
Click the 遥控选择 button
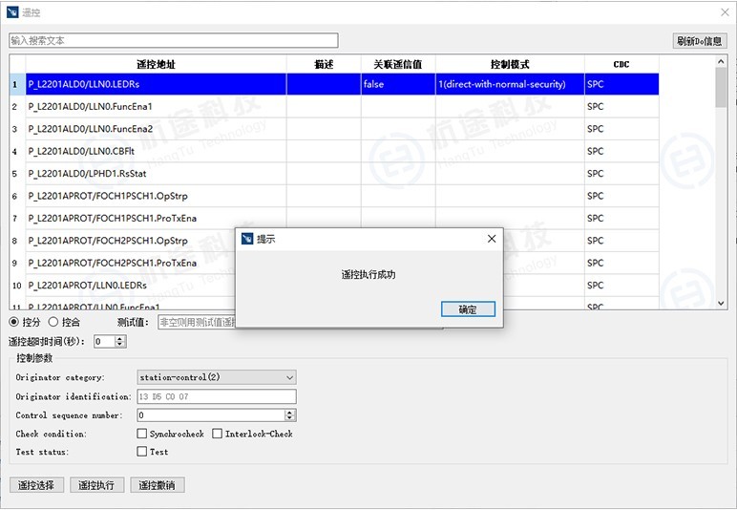37,485
